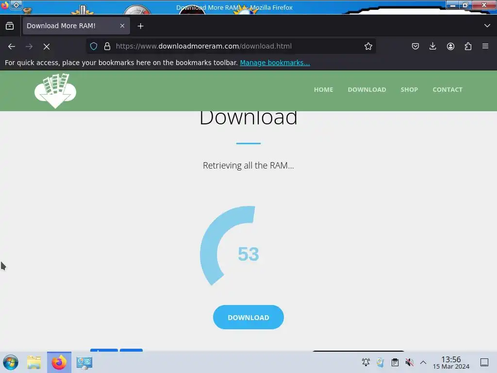
Task: Close the Download More RAM! tab
Action: pyautogui.click(x=122, y=26)
